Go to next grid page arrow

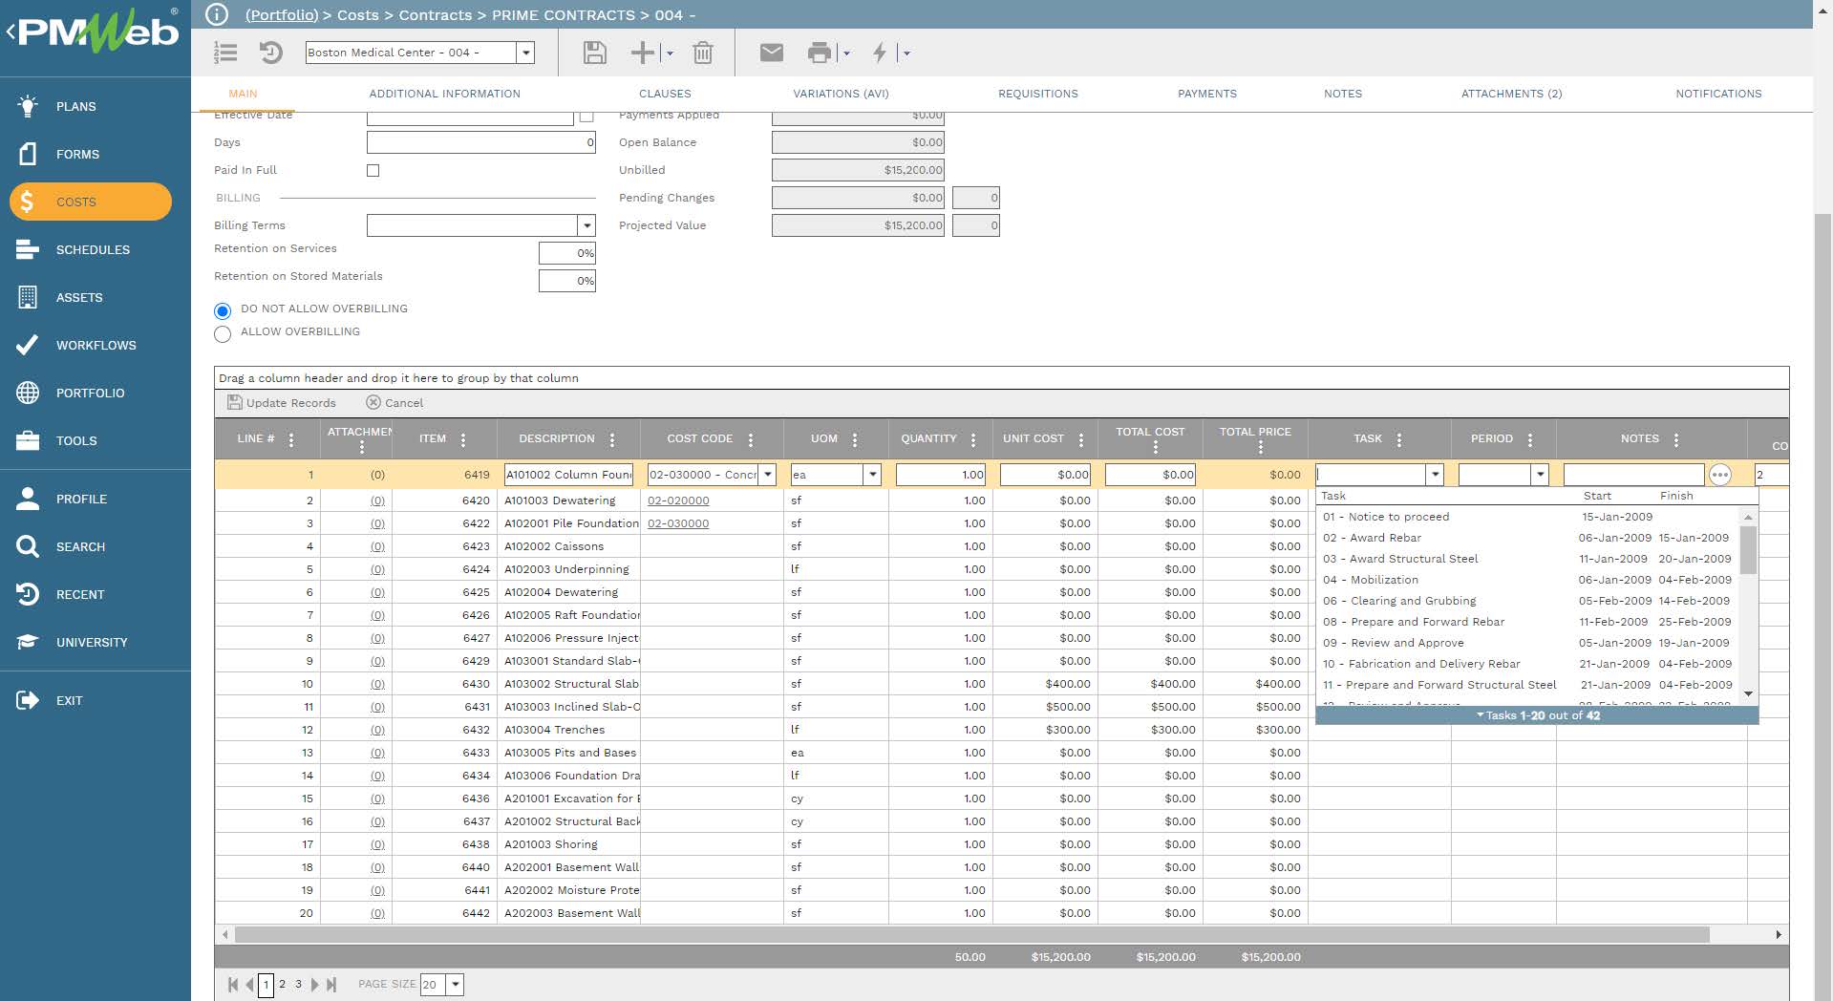[x=314, y=984]
